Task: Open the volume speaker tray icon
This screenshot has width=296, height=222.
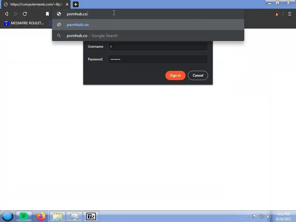Action: click(269, 216)
